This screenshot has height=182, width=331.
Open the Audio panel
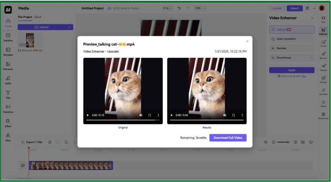8,80
